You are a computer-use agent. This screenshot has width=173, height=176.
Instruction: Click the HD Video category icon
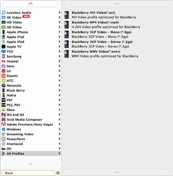[3, 22]
